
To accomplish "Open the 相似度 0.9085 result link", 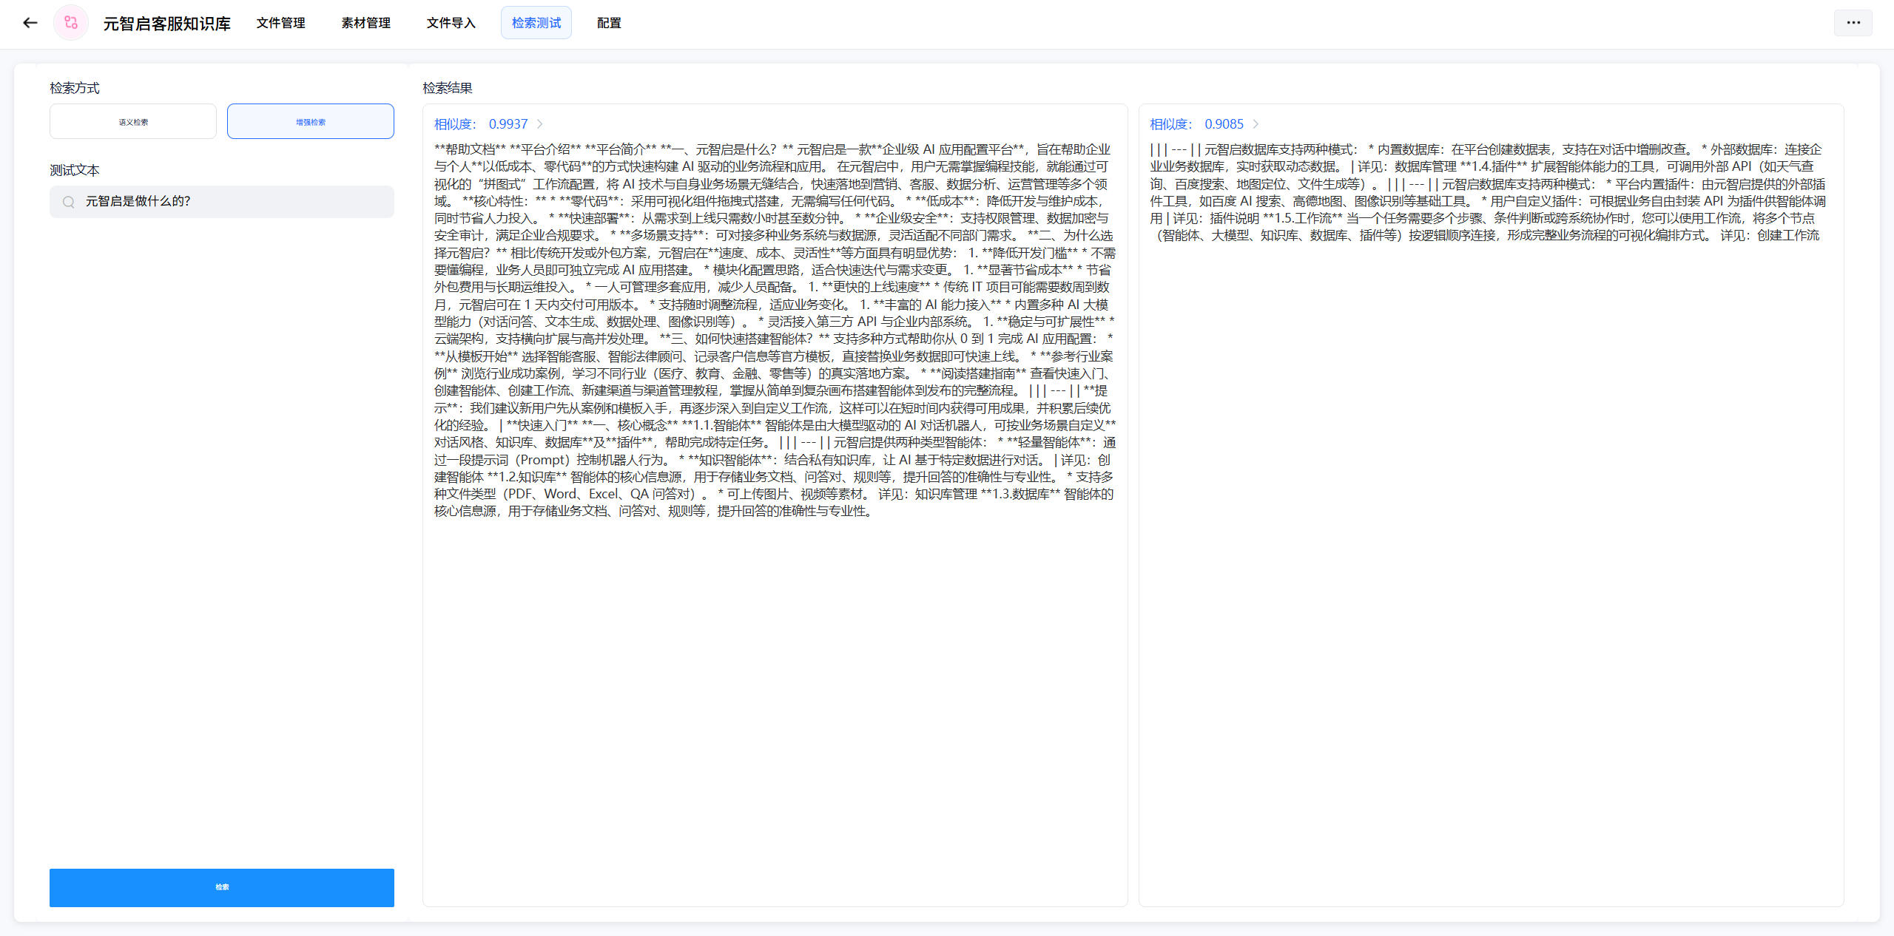I will tap(1196, 124).
